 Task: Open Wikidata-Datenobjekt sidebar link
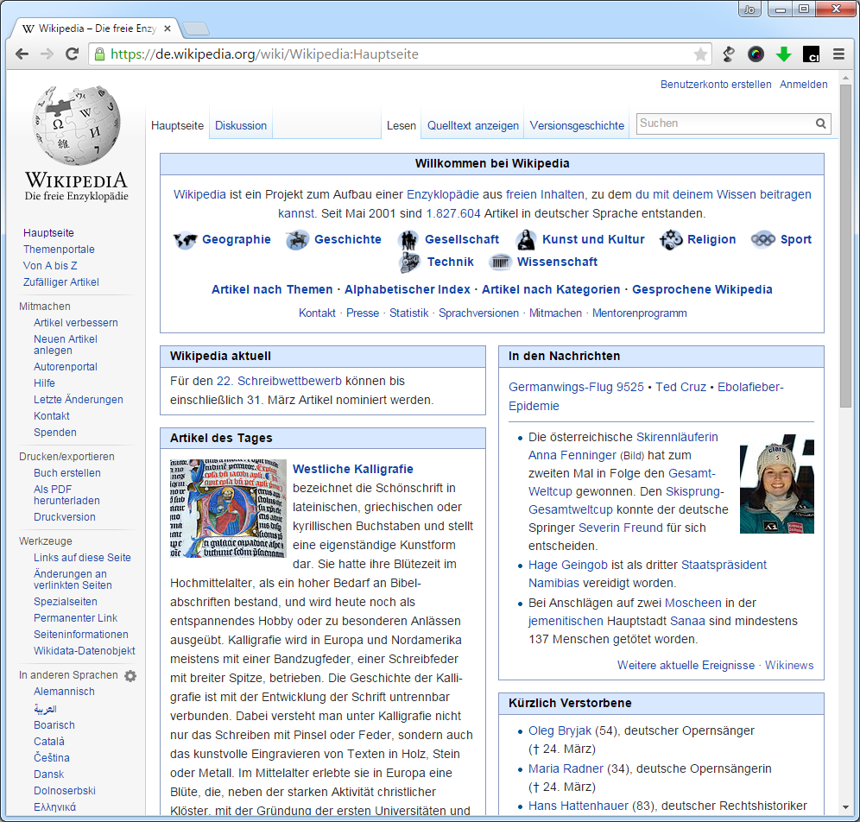85,650
